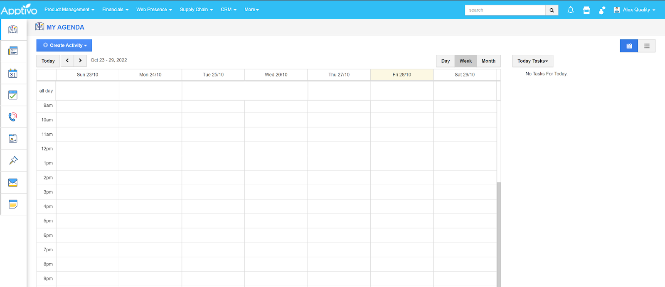Open the CRM menu

pos(228,10)
